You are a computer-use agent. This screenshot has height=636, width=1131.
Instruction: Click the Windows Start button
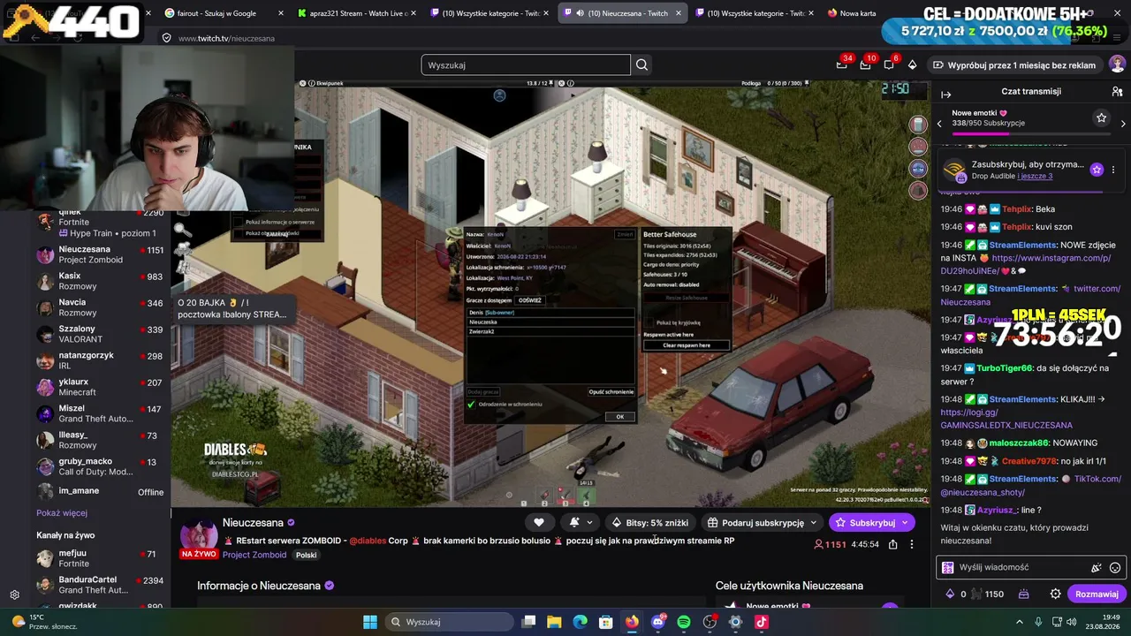coord(370,622)
